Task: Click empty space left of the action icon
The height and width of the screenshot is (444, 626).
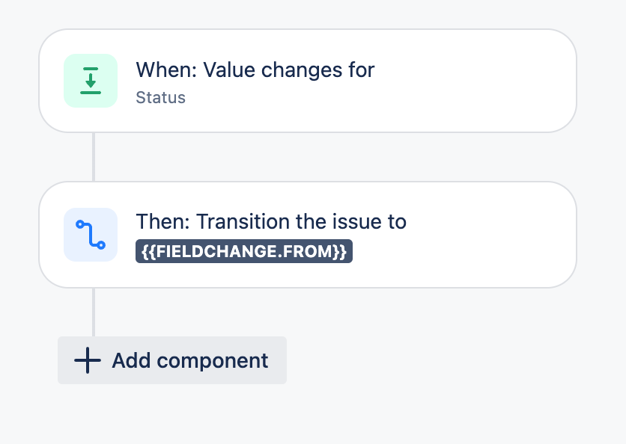Action: coord(51,234)
